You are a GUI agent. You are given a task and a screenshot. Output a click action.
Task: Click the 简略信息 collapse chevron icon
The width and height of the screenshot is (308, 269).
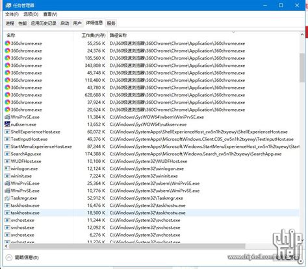click(9, 257)
